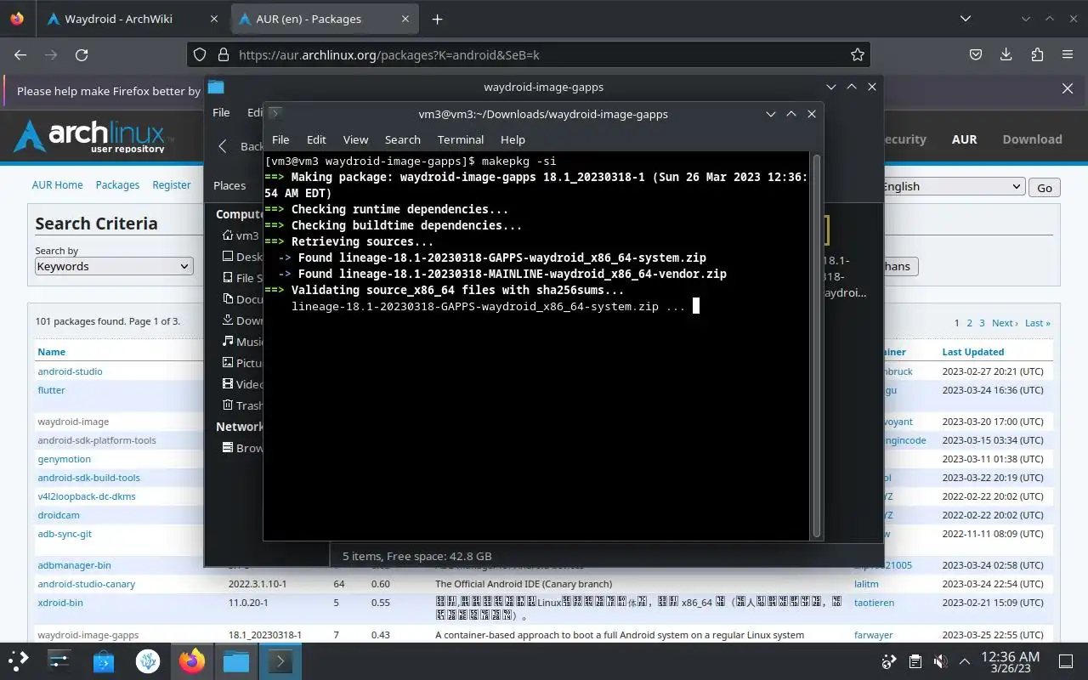Viewport: 1088px width, 680px height.
Task: Open Firefox hamburger application menu
Action: click(x=1068, y=54)
